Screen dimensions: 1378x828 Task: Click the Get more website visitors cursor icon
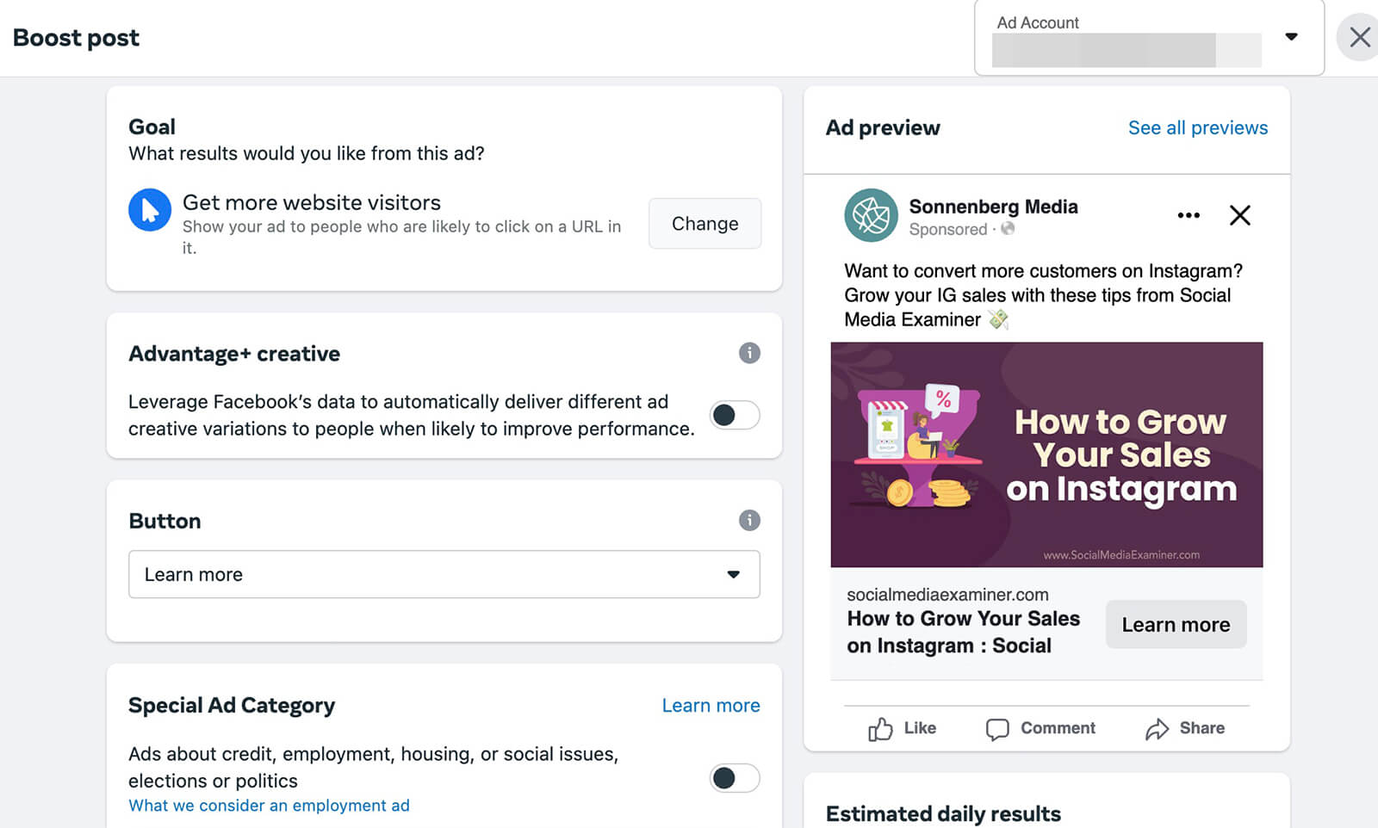(x=150, y=210)
